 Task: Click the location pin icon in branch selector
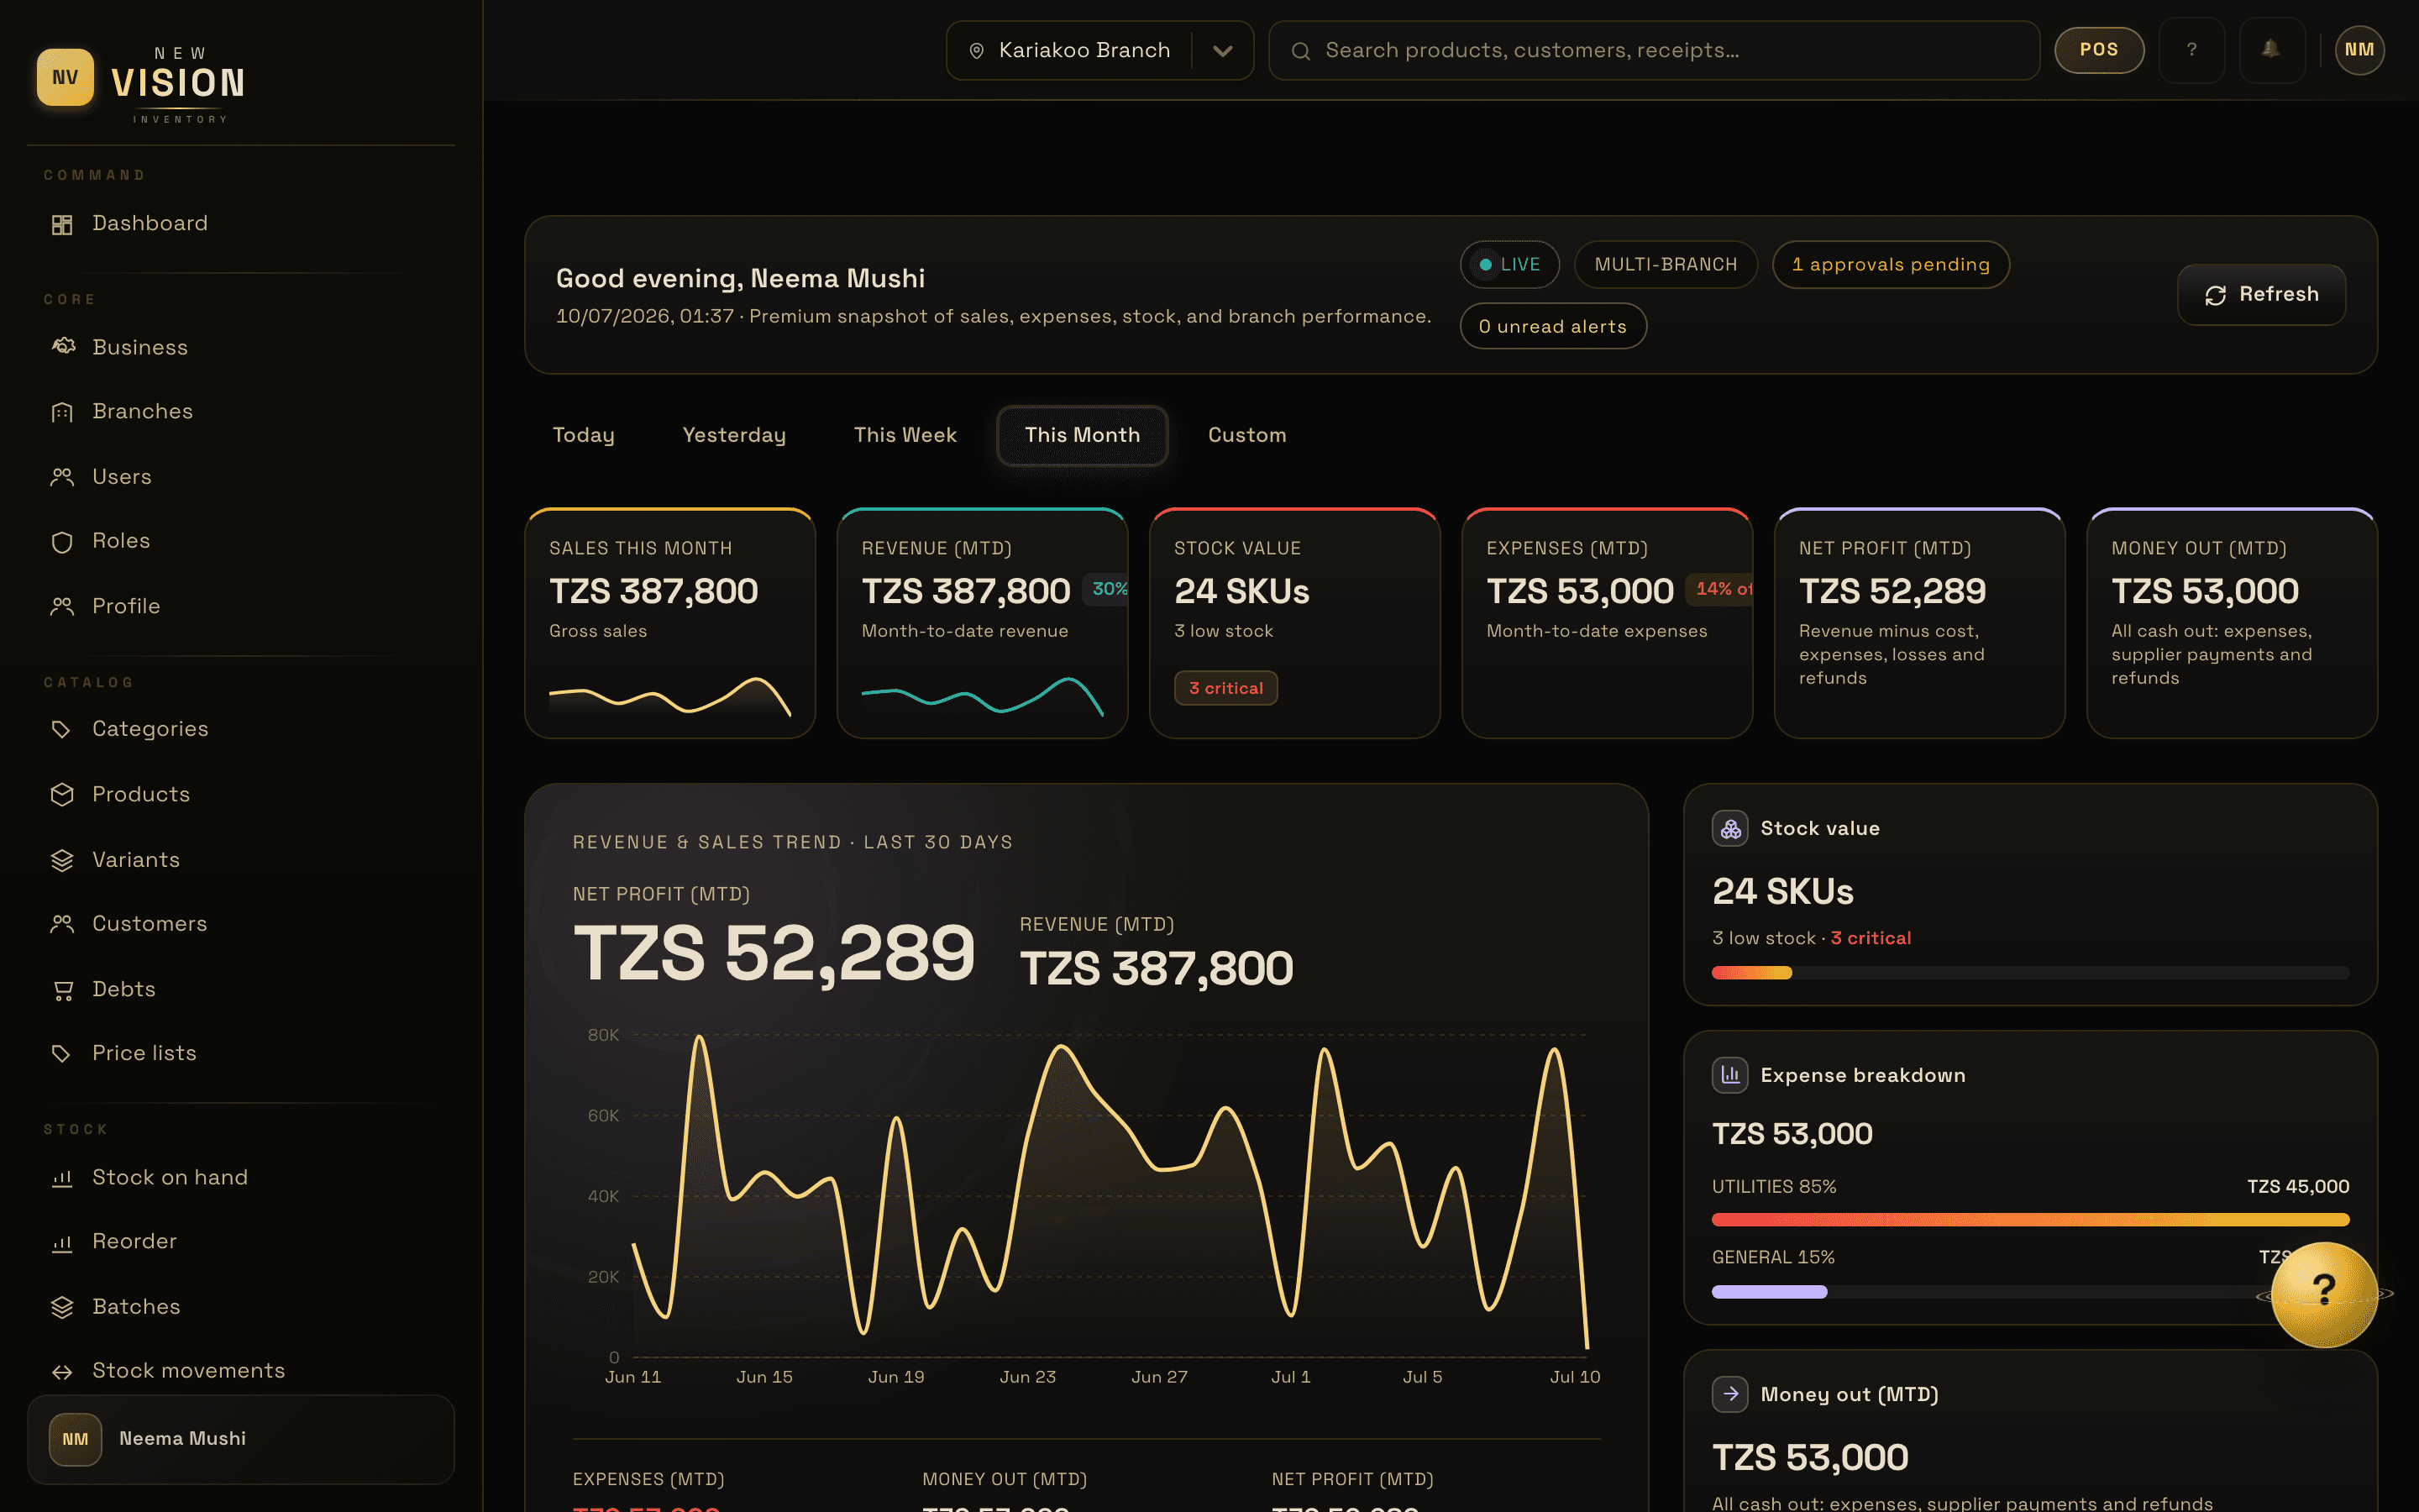click(977, 50)
